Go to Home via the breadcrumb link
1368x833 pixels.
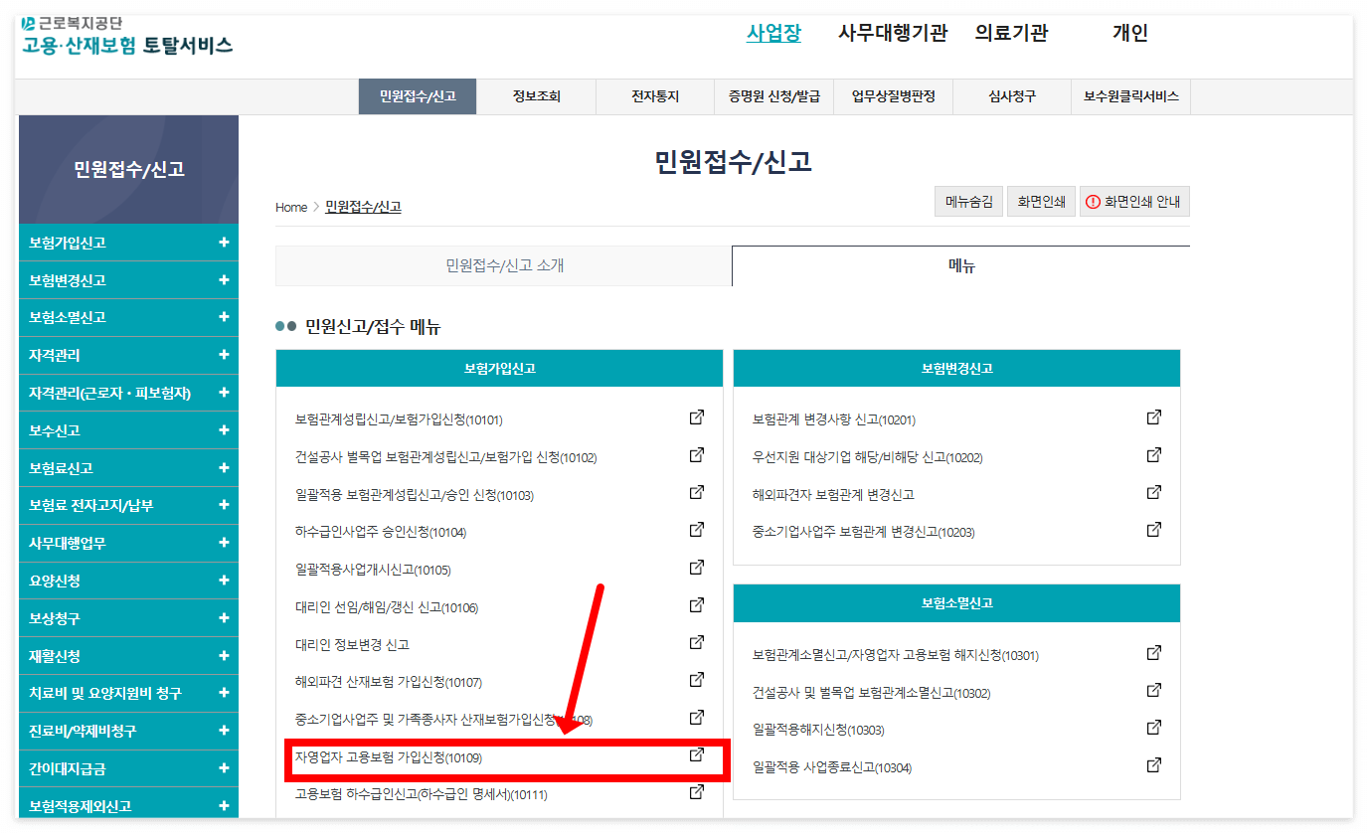point(290,207)
